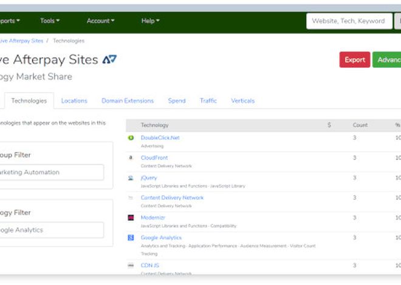
Task: Open the Google Analytics technology link
Action: [161, 238]
